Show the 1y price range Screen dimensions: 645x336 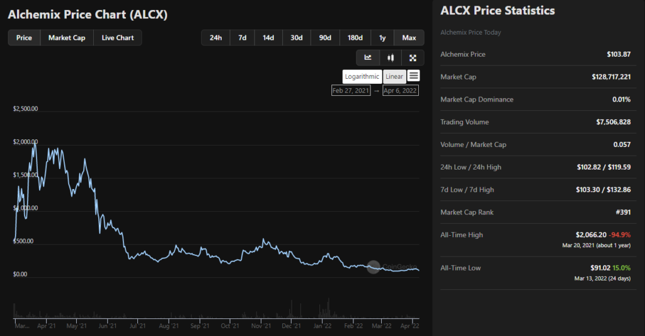point(382,38)
